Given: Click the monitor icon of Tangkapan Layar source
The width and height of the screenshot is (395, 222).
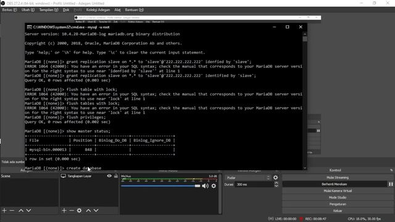Looking at the screenshot, I should pyautogui.click(x=63, y=176).
